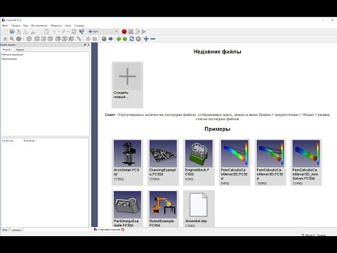The width and height of the screenshot is (337, 253).
Task: Open the Правка menu
Action: click(15, 25)
